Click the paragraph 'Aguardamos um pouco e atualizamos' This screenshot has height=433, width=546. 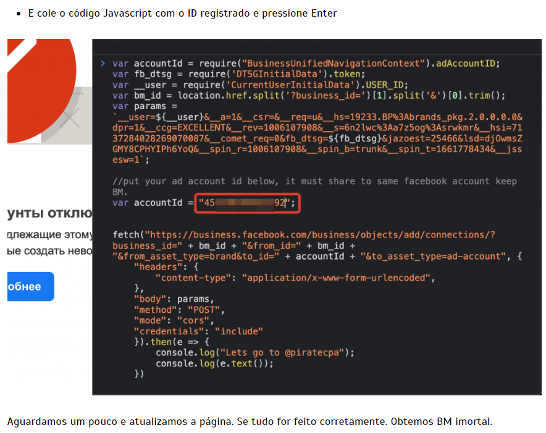(250, 421)
